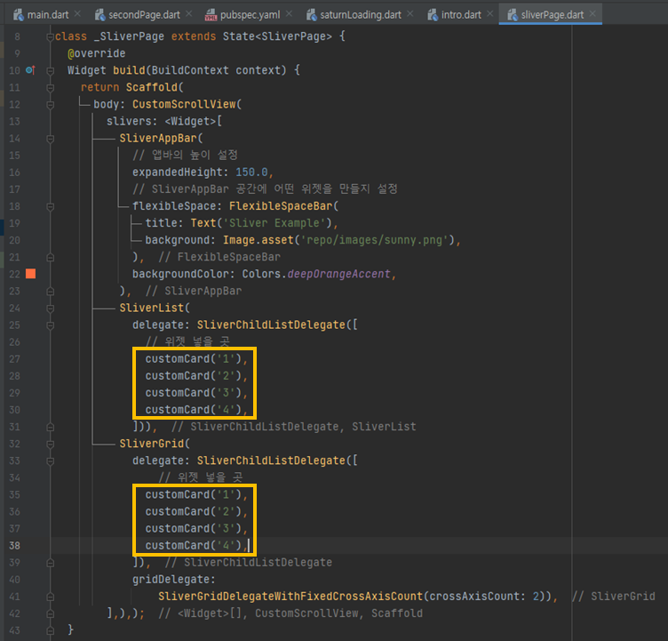The height and width of the screenshot is (641, 668).
Task: Click customCard('2') on line 36
Action: click(194, 511)
